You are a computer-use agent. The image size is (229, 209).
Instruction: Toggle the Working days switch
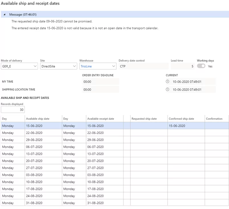coord(201,66)
